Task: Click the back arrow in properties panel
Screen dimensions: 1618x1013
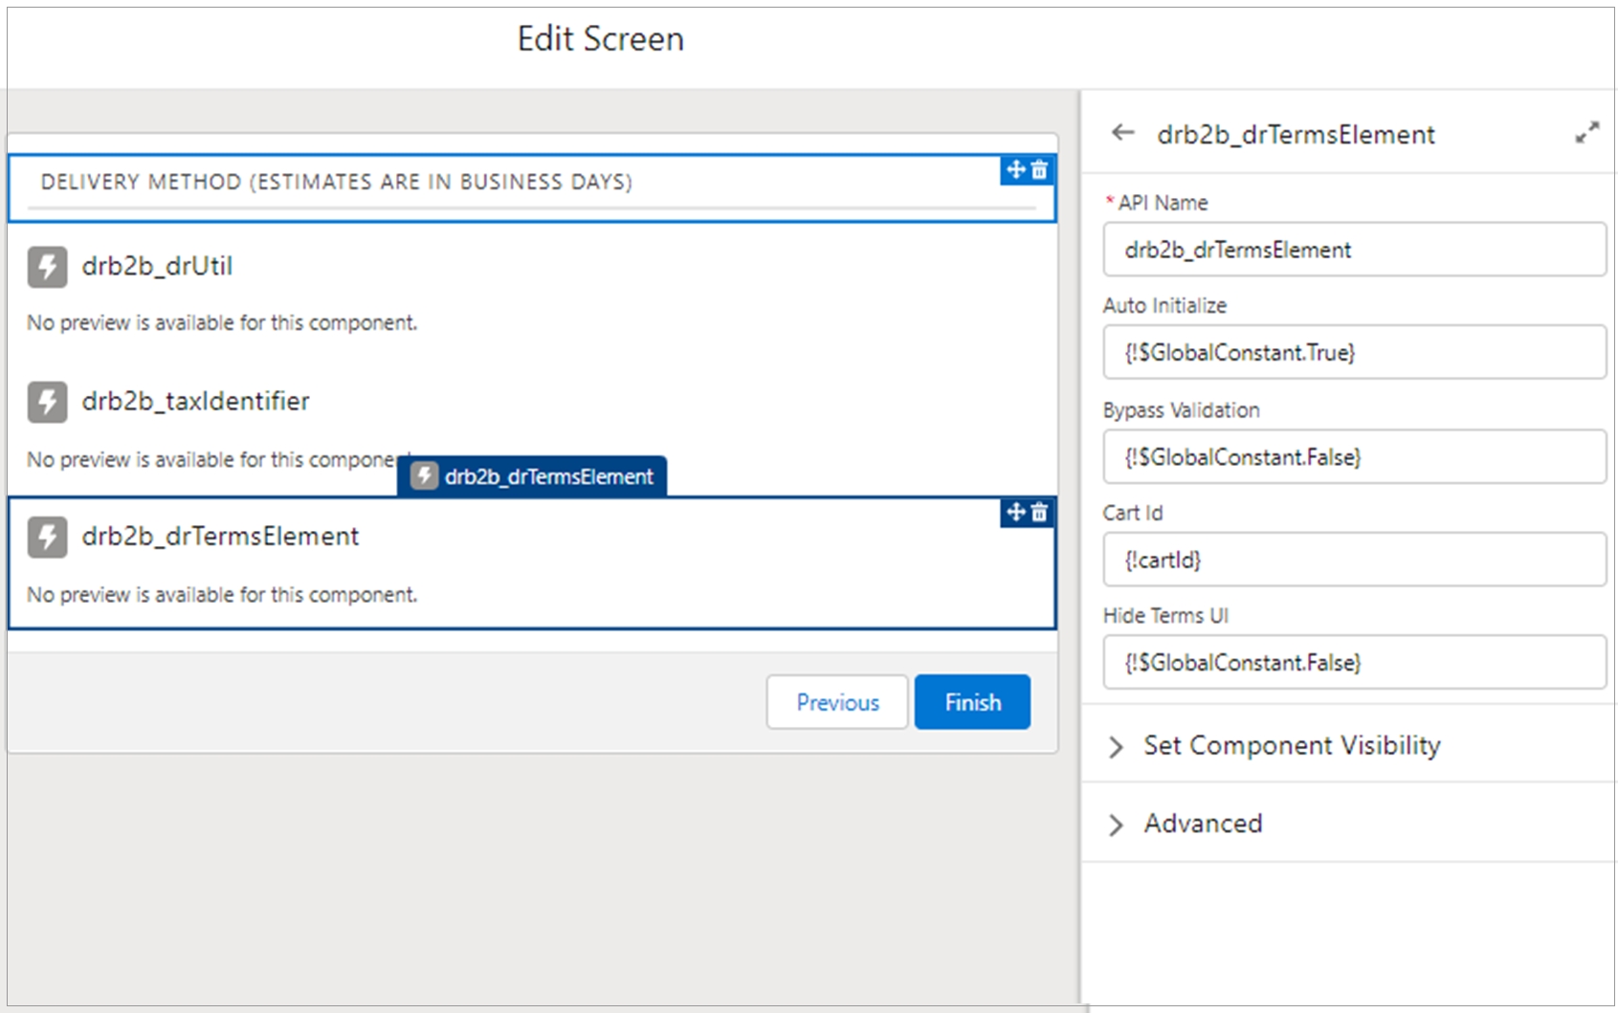Action: click(x=1122, y=133)
